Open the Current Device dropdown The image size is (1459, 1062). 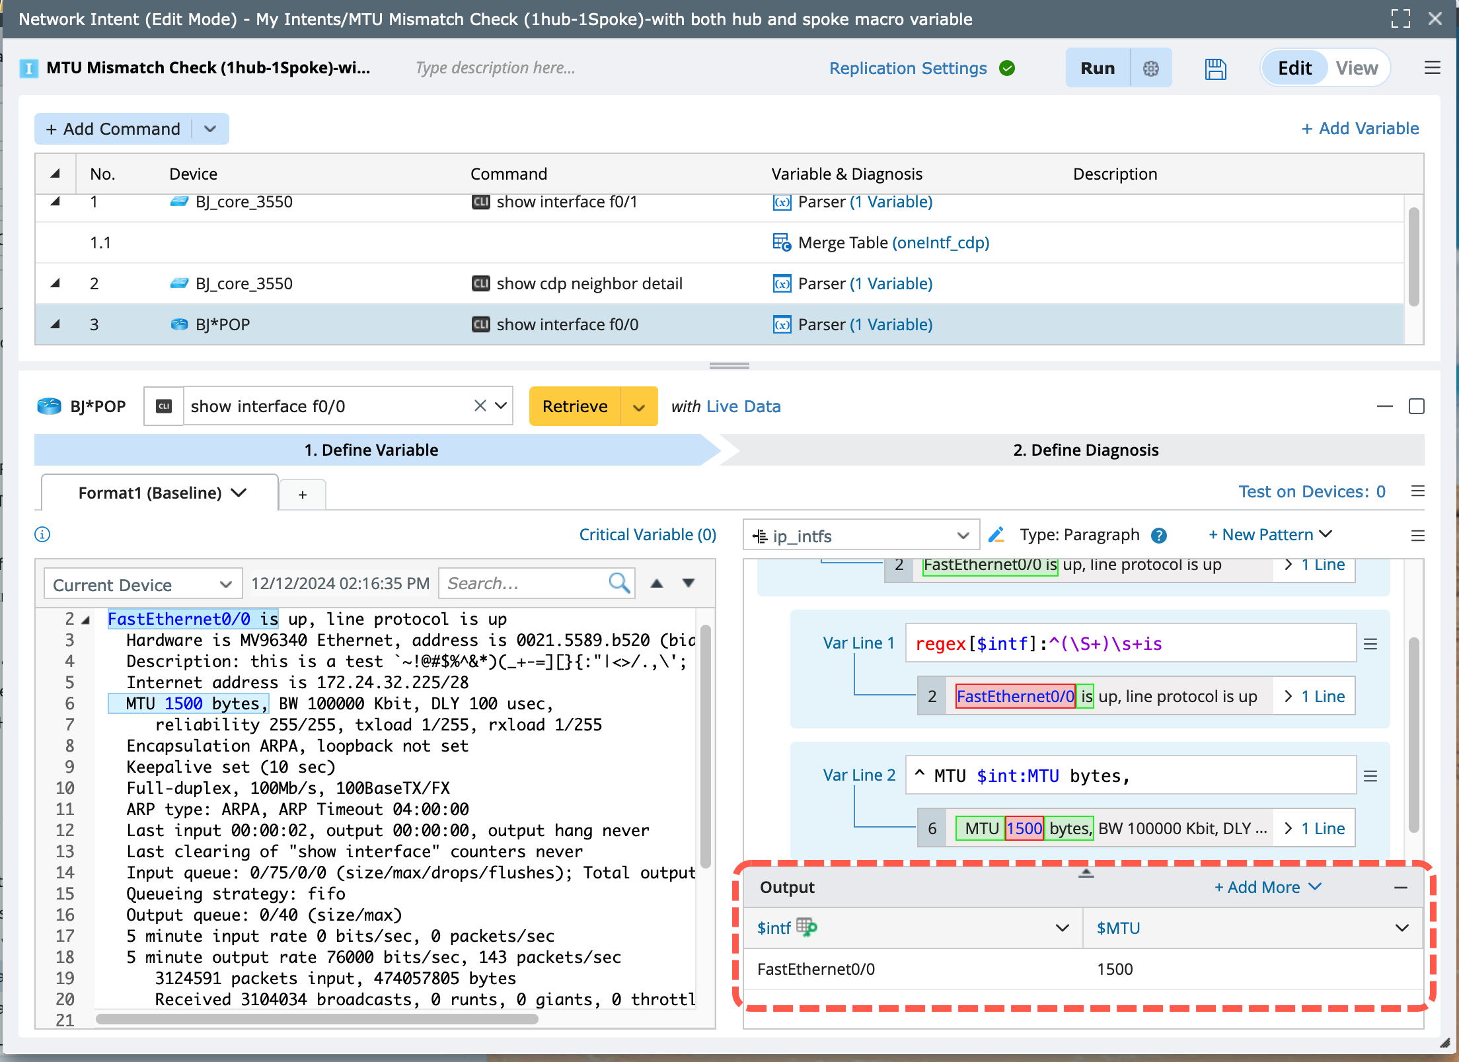click(x=142, y=584)
